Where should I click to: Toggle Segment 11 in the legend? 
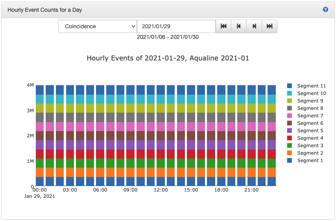(311, 86)
